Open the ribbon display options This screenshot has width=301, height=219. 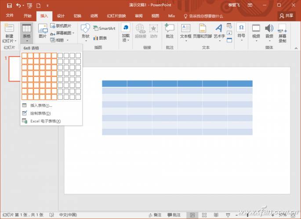(x=250, y=5)
